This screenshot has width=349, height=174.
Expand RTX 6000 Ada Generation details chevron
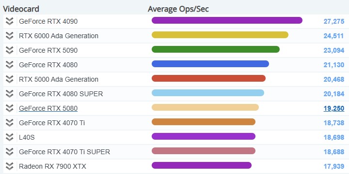9,36
